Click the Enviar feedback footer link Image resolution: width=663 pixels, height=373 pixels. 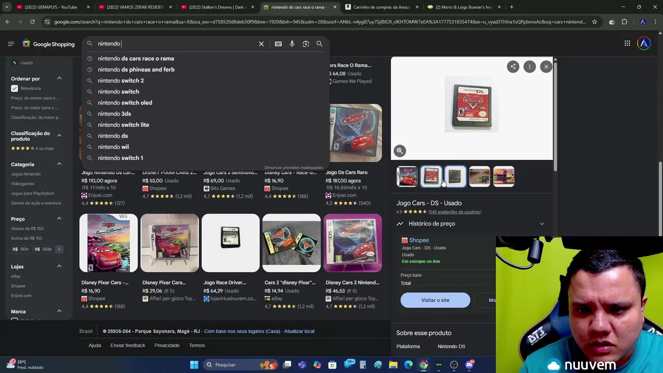pyautogui.click(x=127, y=346)
